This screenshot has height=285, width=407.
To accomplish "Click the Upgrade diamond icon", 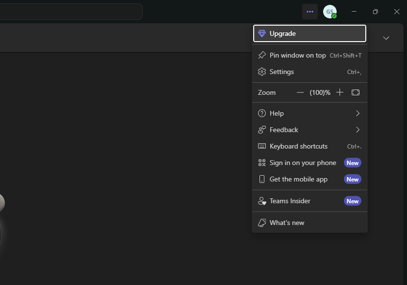I will 262,33.
